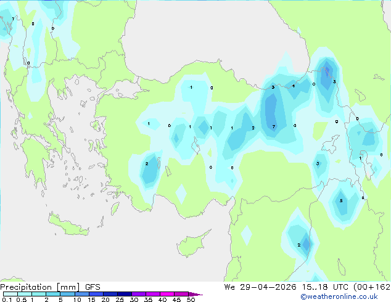Click the legend label '45'
The width and height of the screenshot is (391, 302).
[176, 300]
